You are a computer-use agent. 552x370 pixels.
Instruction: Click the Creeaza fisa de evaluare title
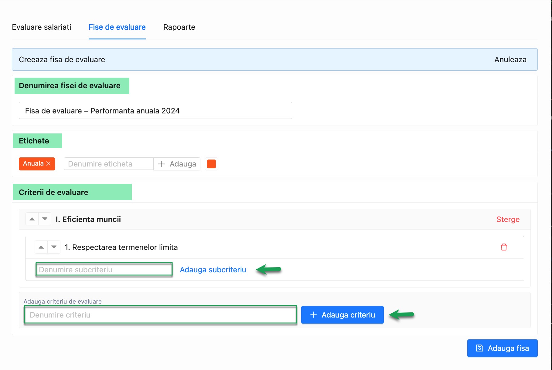pos(62,59)
